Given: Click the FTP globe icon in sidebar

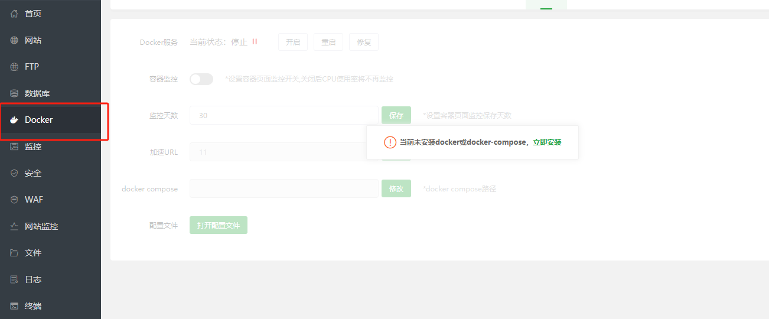Looking at the screenshot, I should point(15,67).
